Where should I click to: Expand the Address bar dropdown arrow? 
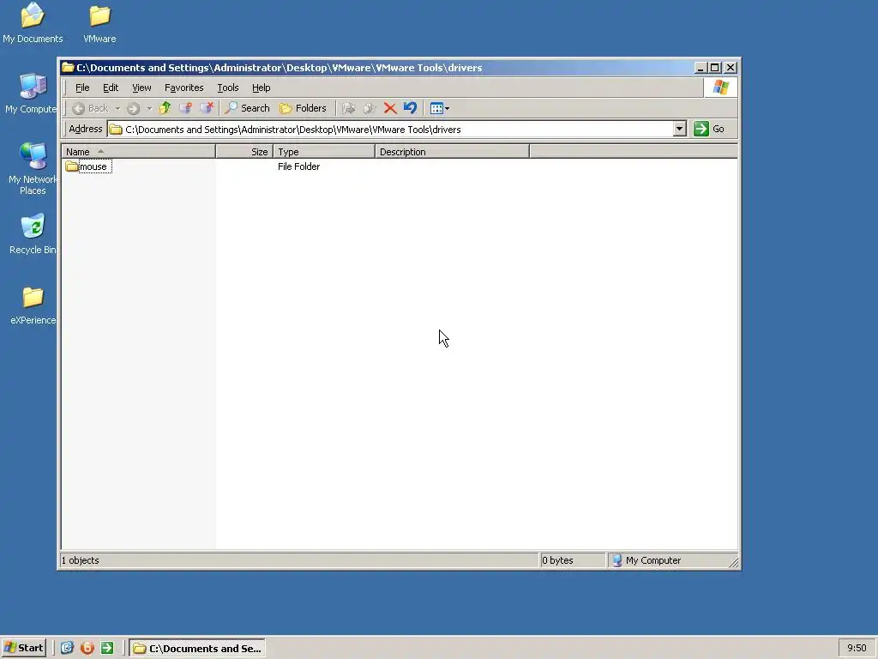tap(679, 129)
